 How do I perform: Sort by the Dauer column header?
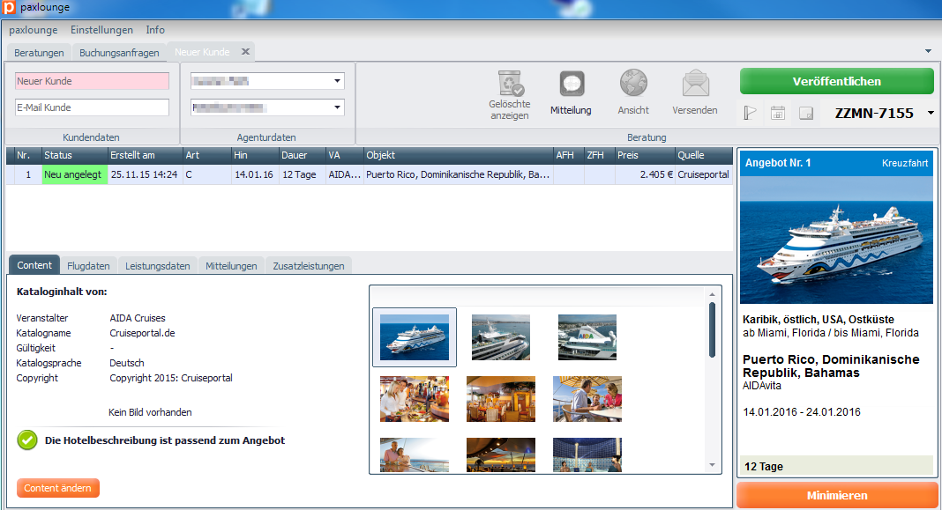[303, 155]
